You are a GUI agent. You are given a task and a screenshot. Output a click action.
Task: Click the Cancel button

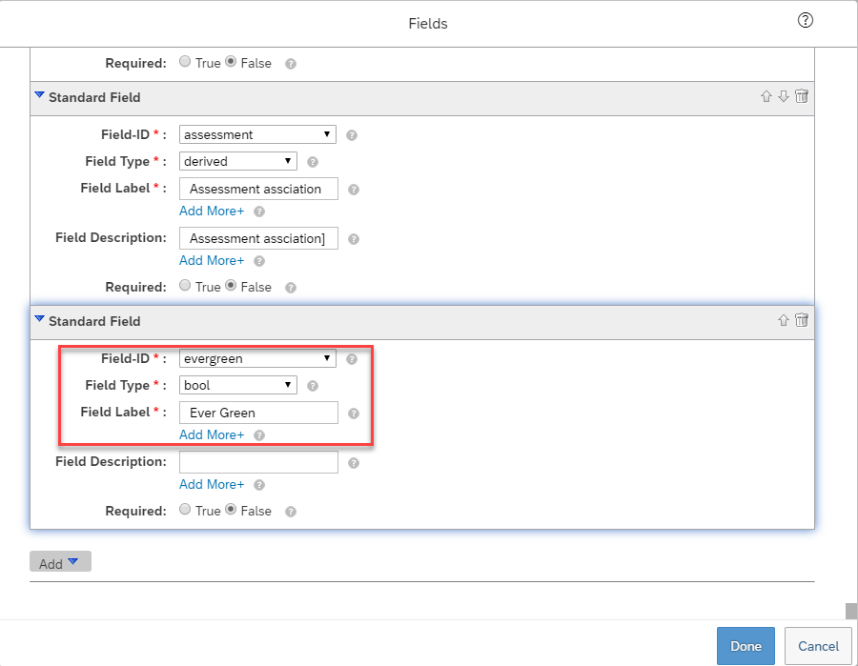point(818,646)
